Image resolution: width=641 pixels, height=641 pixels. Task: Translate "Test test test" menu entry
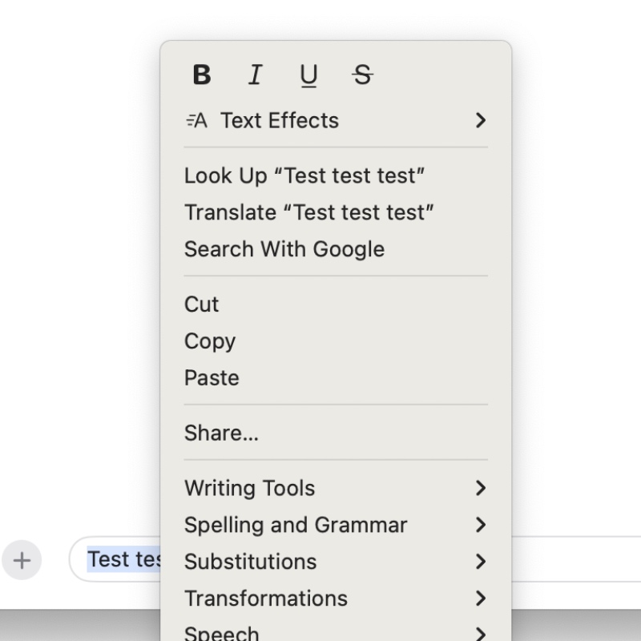pyautogui.click(x=308, y=212)
